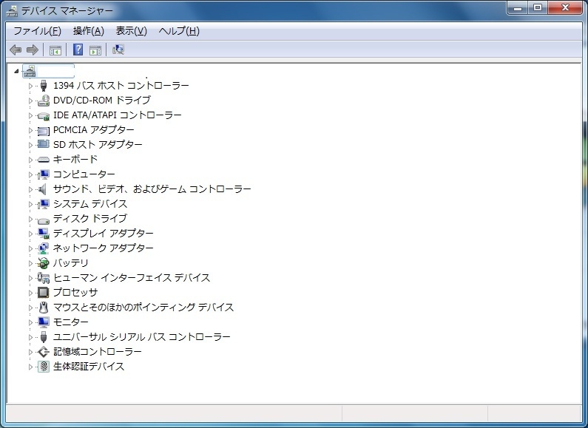Image resolution: width=588 pixels, height=428 pixels.
Task: Select the computer root node icon
Action: click(x=30, y=71)
